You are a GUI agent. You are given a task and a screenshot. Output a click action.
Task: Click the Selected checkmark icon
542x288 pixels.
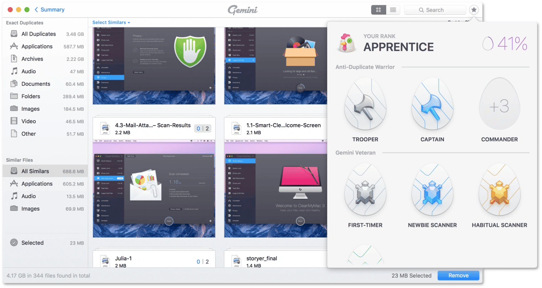pyautogui.click(x=14, y=243)
